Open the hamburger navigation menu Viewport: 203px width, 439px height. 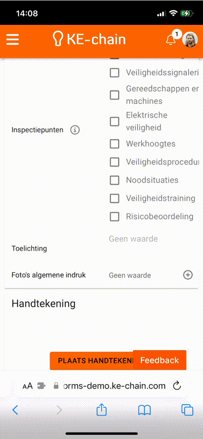13,40
